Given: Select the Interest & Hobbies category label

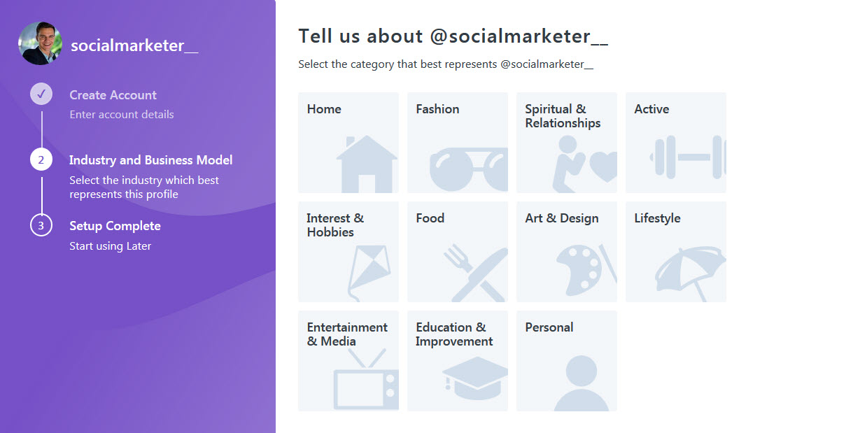Looking at the screenshot, I should tap(335, 225).
